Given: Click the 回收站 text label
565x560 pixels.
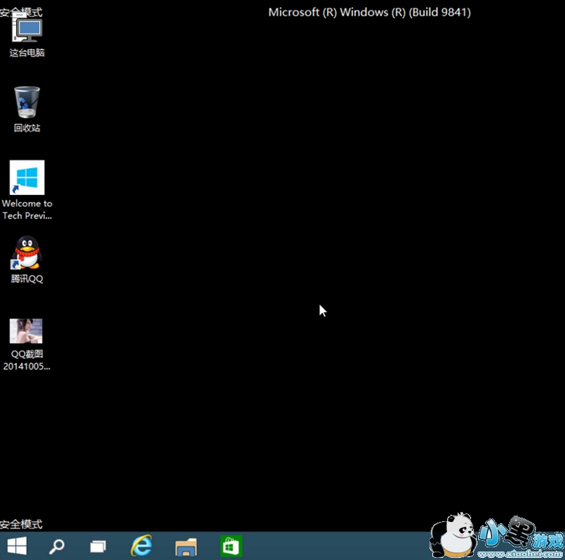Looking at the screenshot, I should (27, 128).
